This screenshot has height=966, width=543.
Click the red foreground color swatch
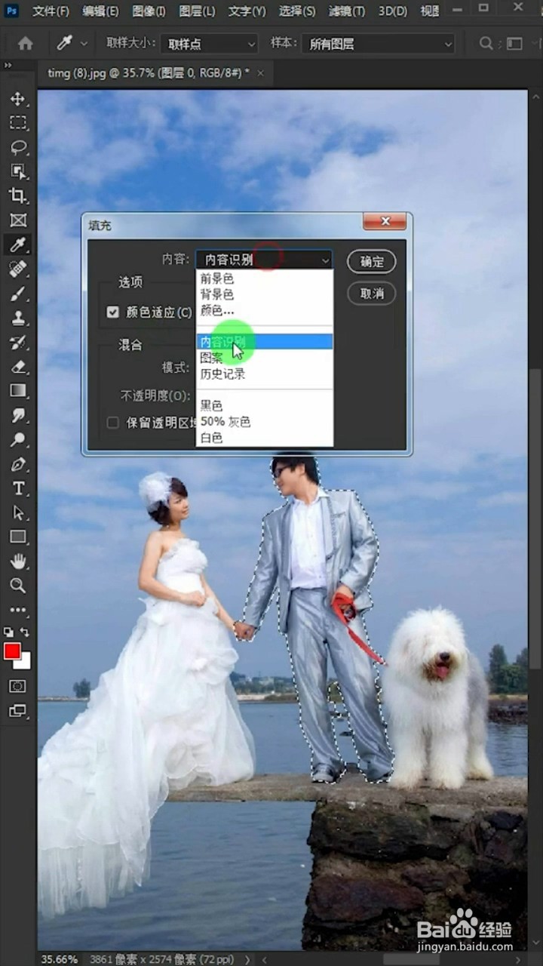coord(12,651)
